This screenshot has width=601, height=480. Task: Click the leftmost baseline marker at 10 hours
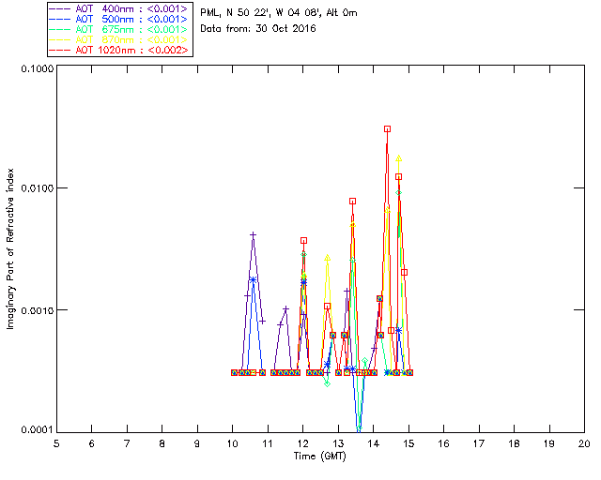(x=234, y=372)
